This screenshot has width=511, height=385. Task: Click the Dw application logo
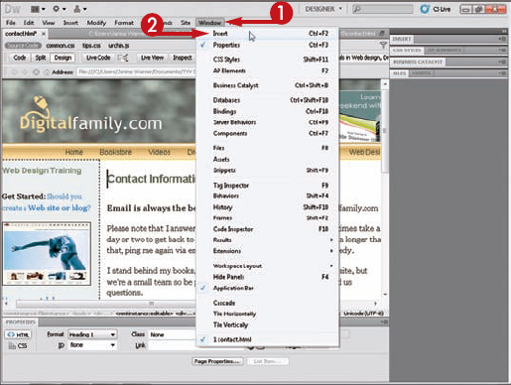click(x=13, y=9)
